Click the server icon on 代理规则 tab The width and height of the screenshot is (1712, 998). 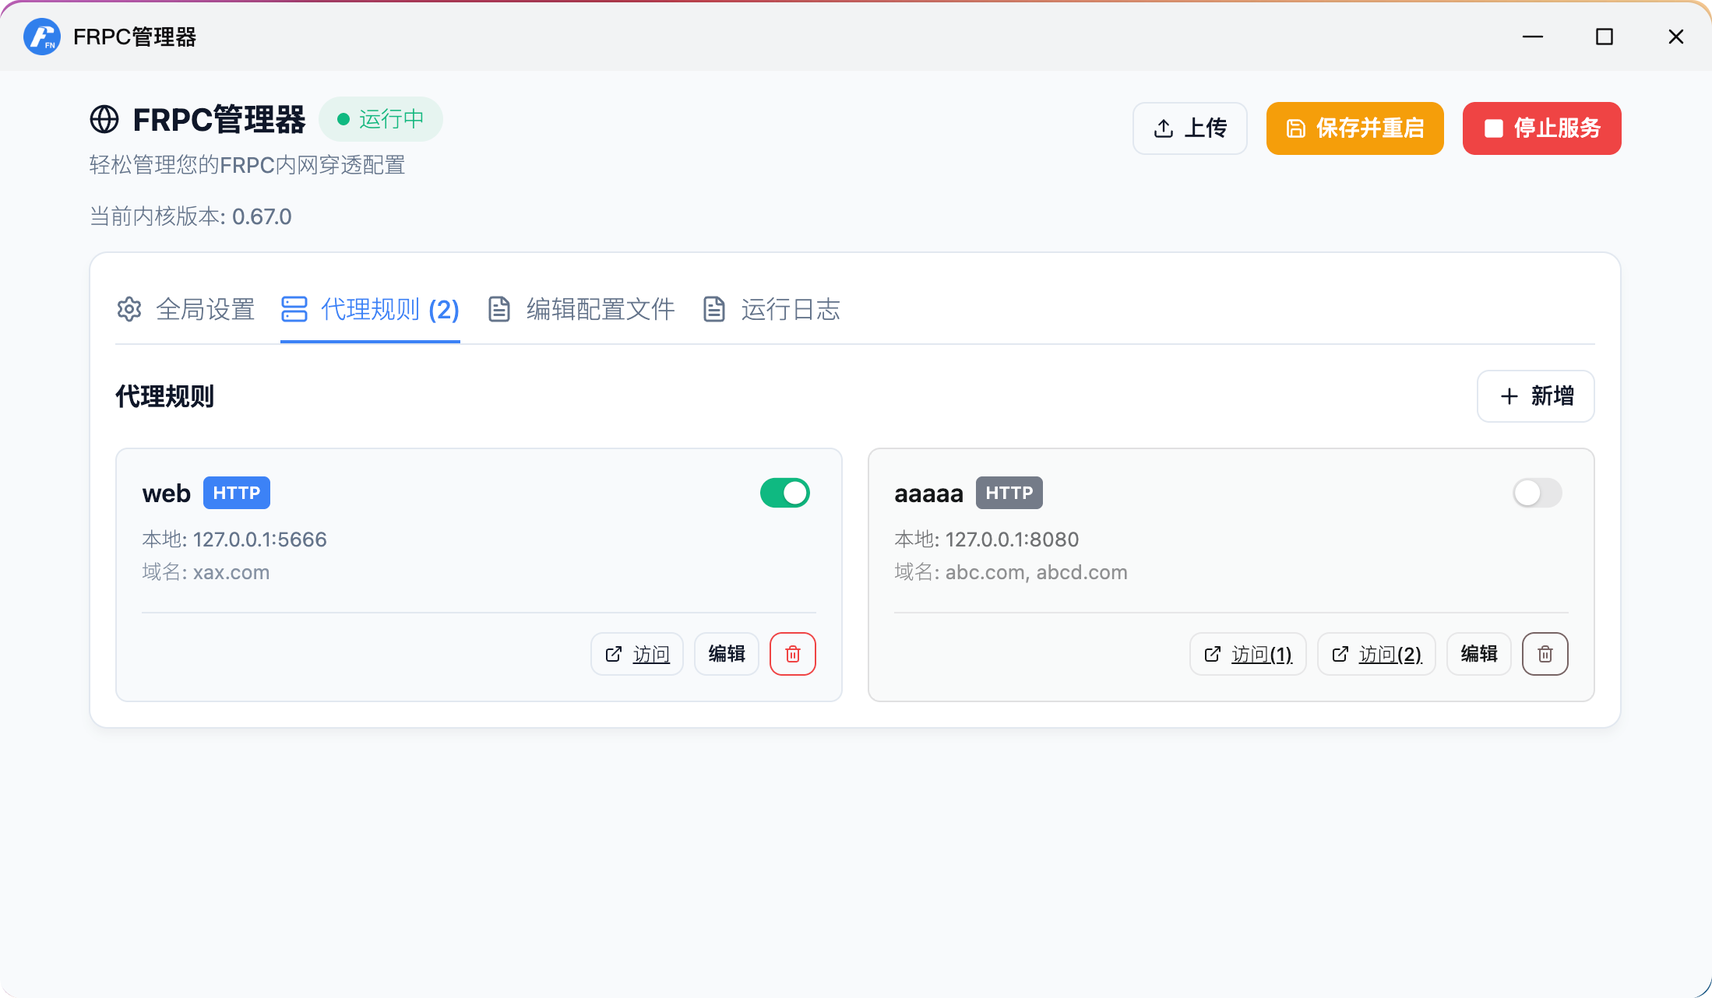click(294, 309)
